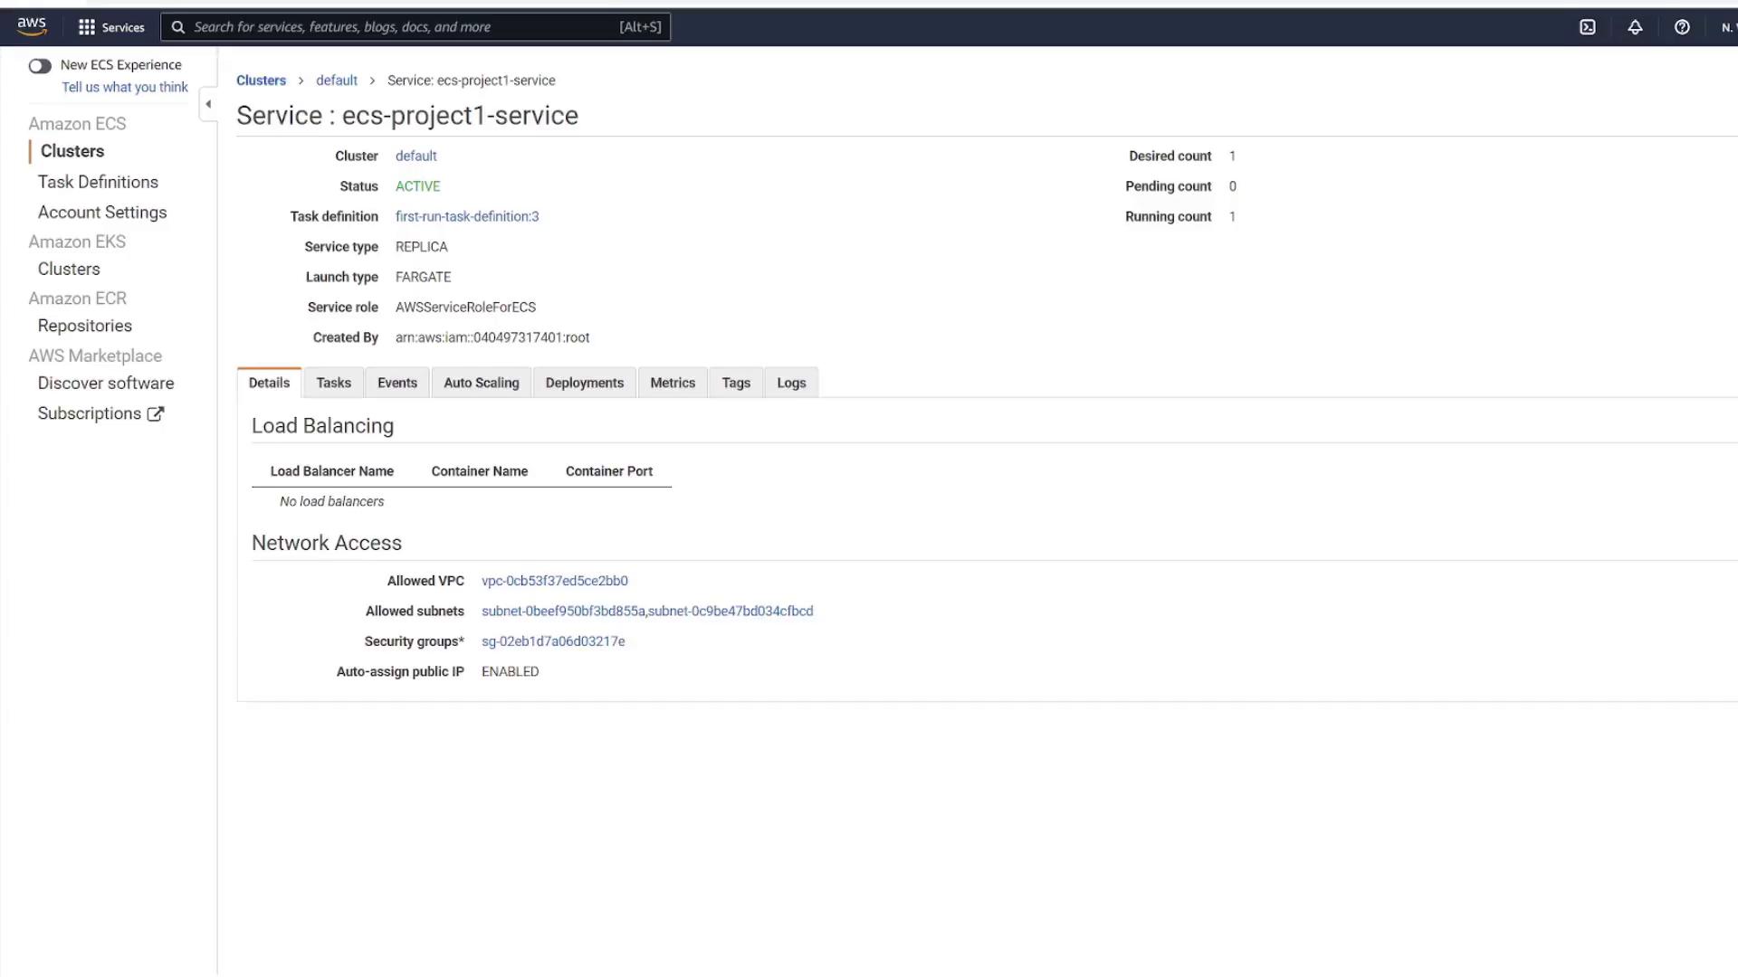
Task: Open the vpc-0cb53f37ed5ce2bb0 link
Action: tap(555, 581)
